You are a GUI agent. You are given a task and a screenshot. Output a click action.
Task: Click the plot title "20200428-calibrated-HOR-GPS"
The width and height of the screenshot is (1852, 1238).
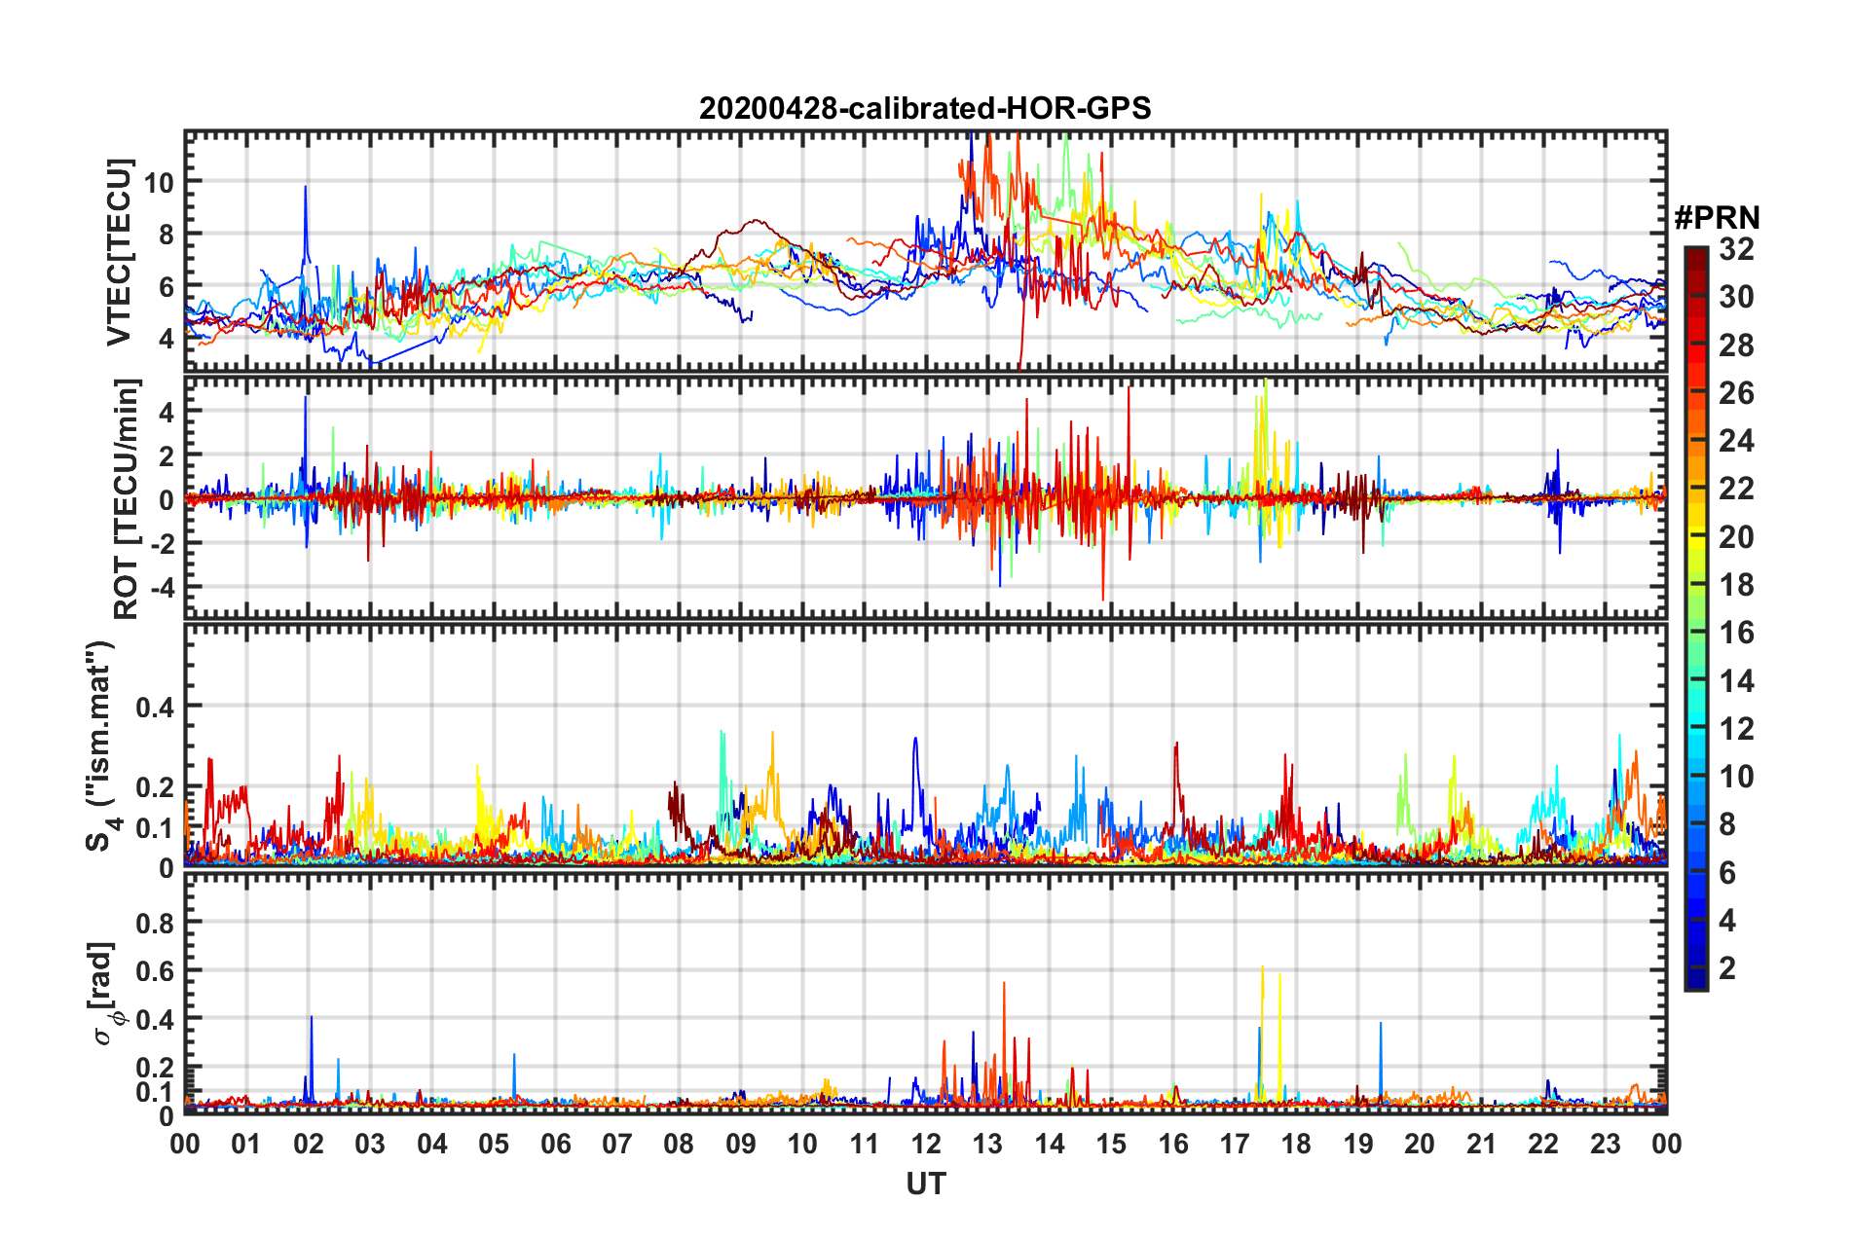[925, 108]
